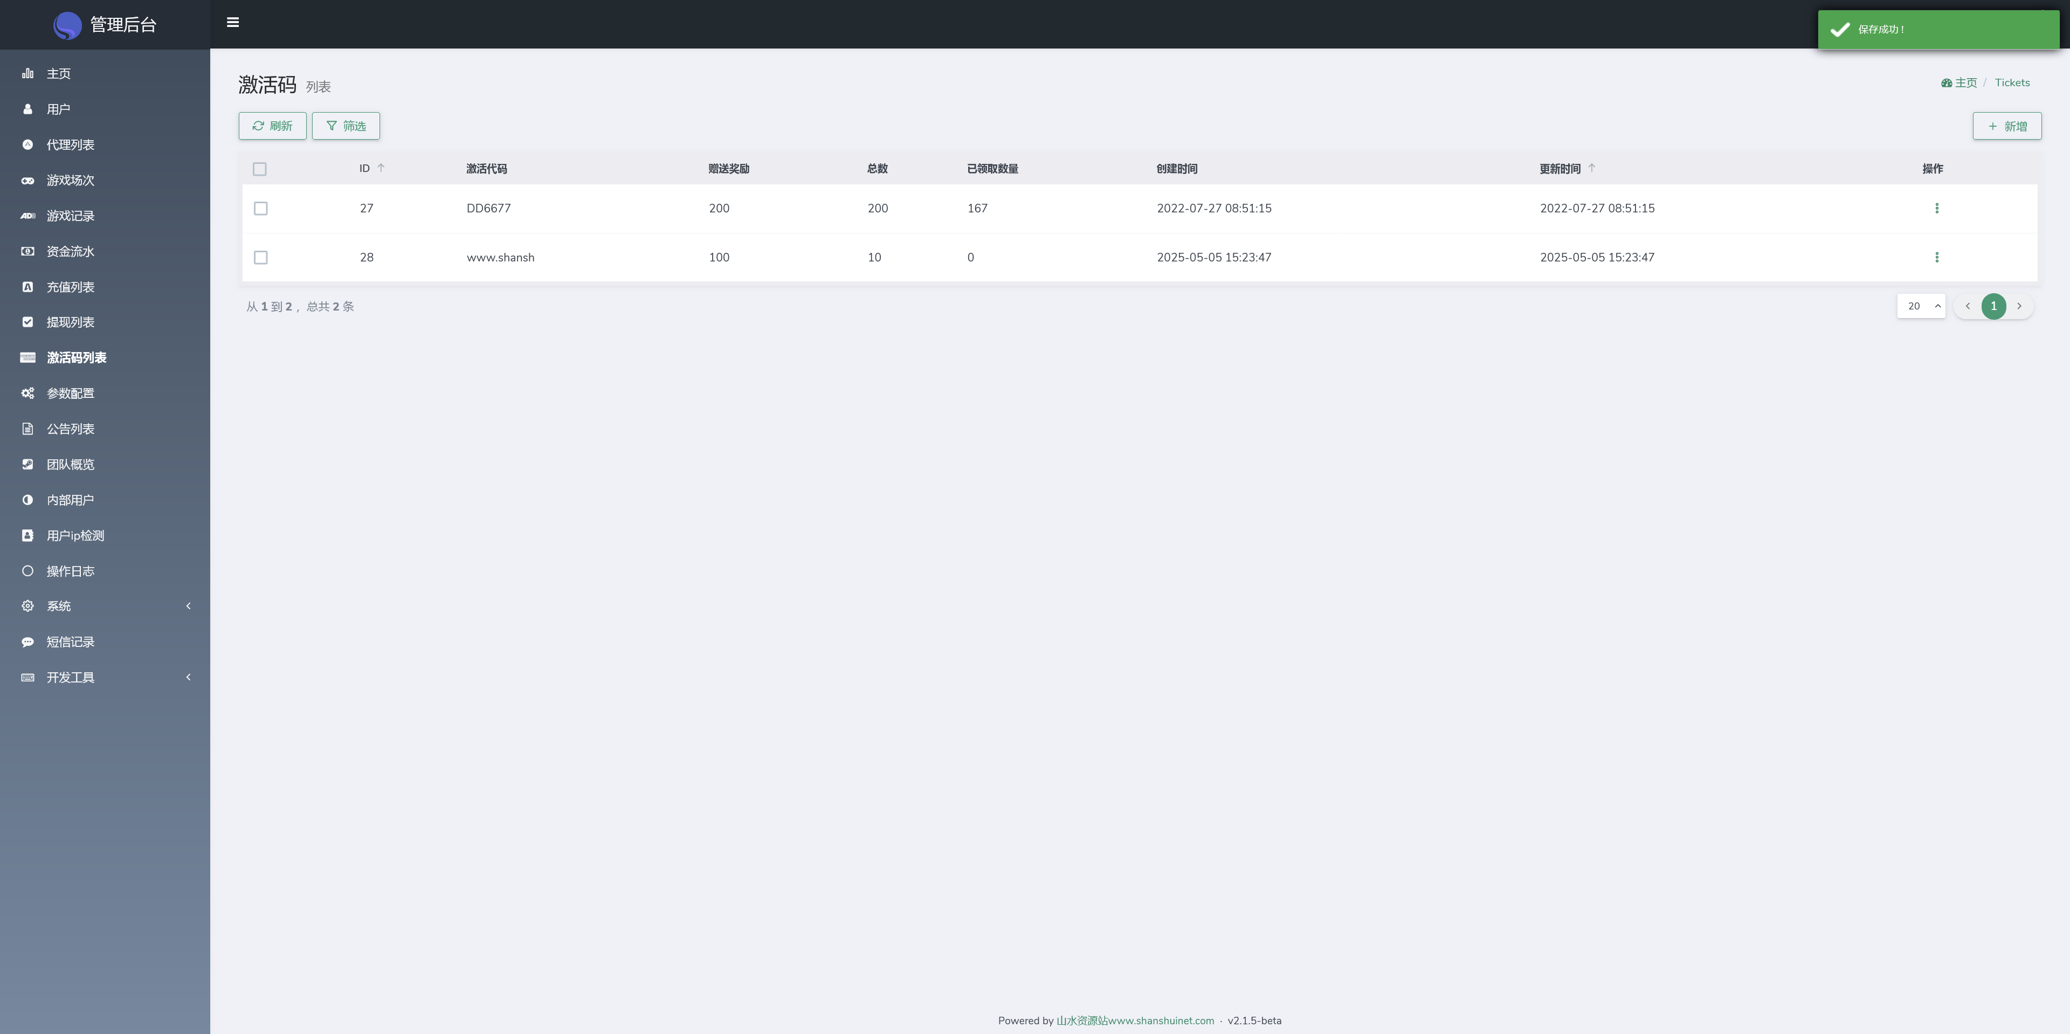
Task: Click the 资金流水 money icon
Action: click(x=28, y=251)
